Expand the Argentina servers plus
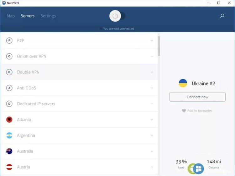The width and height of the screenshot is (235, 176). [152, 135]
